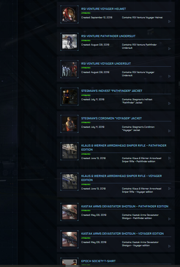Click Stegman's IndVest "Pathfinder" Jacket title
Image resolution: width=180 pixels, height=267 pixels.
(112, 91)
